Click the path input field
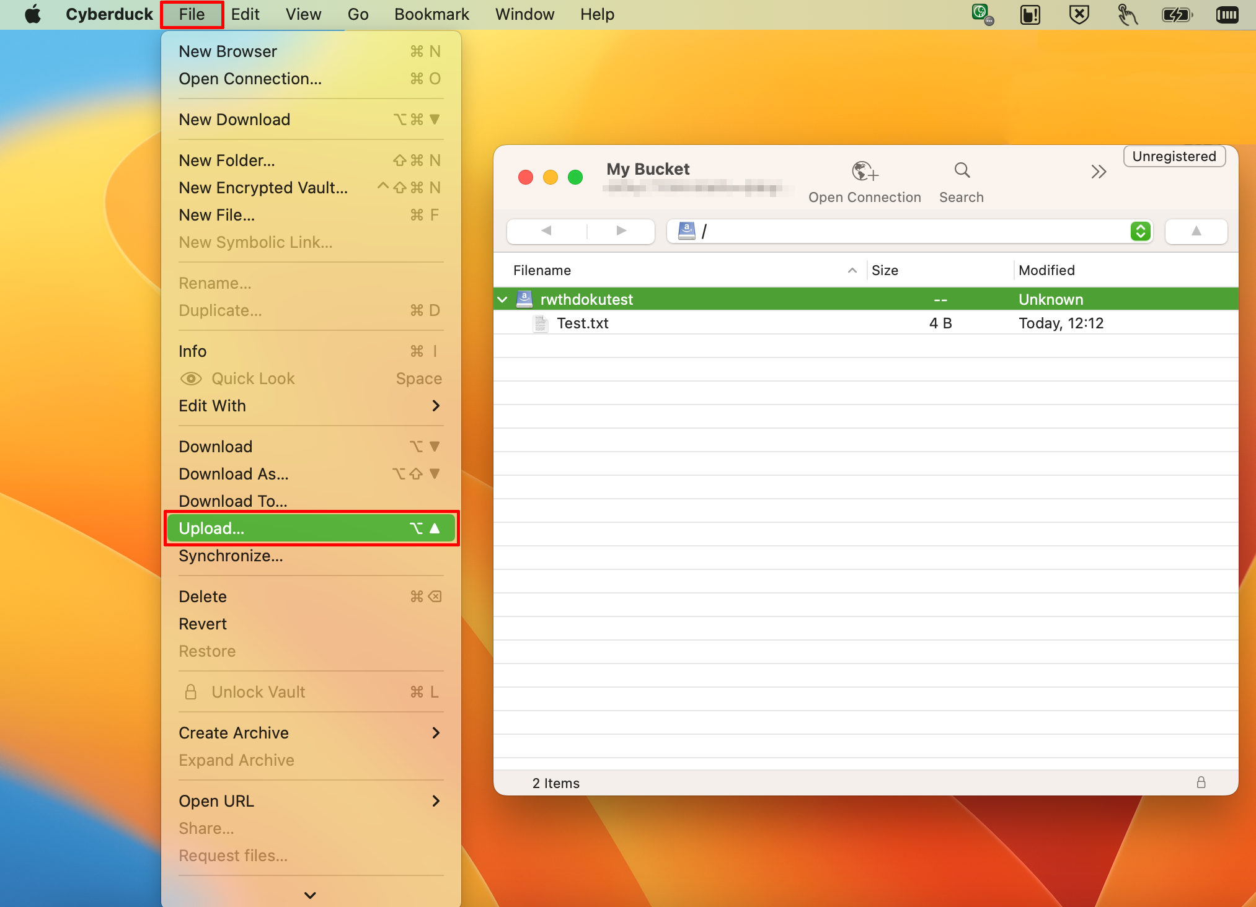Viewport: 1256px width, 907px height. (909, 231)
